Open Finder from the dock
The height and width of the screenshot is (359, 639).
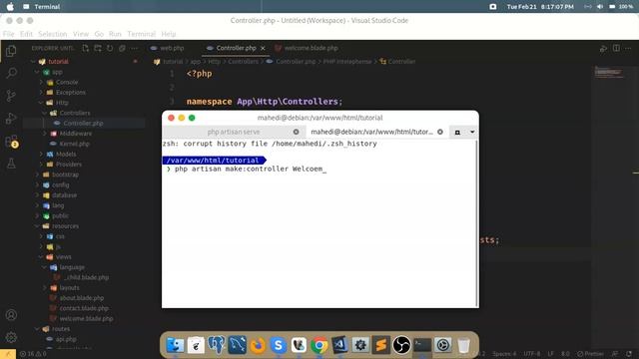tap(176, 345)
